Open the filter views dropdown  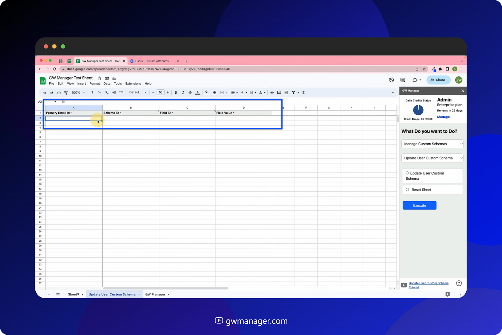point(295,93)
